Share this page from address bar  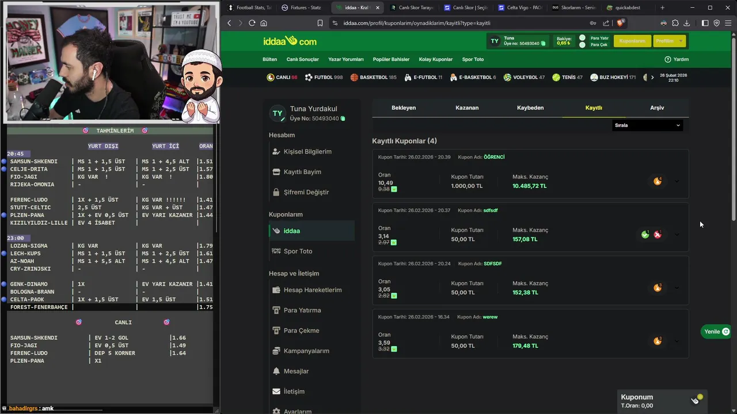(x=606, y=23)
